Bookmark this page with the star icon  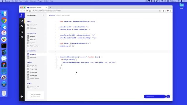(x=160, y=11)
